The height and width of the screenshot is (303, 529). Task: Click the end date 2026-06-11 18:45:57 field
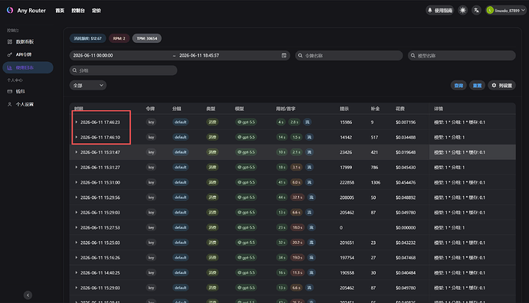point(199,56)
